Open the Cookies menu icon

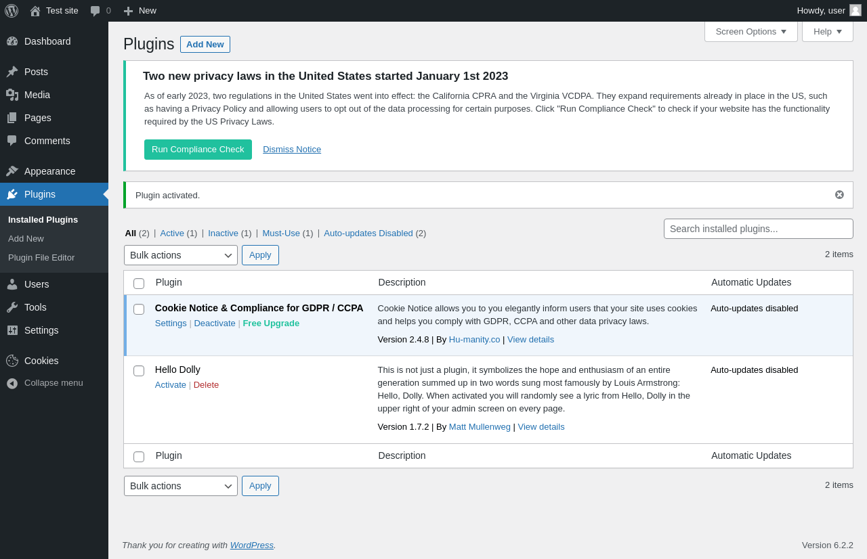point(12,361)
